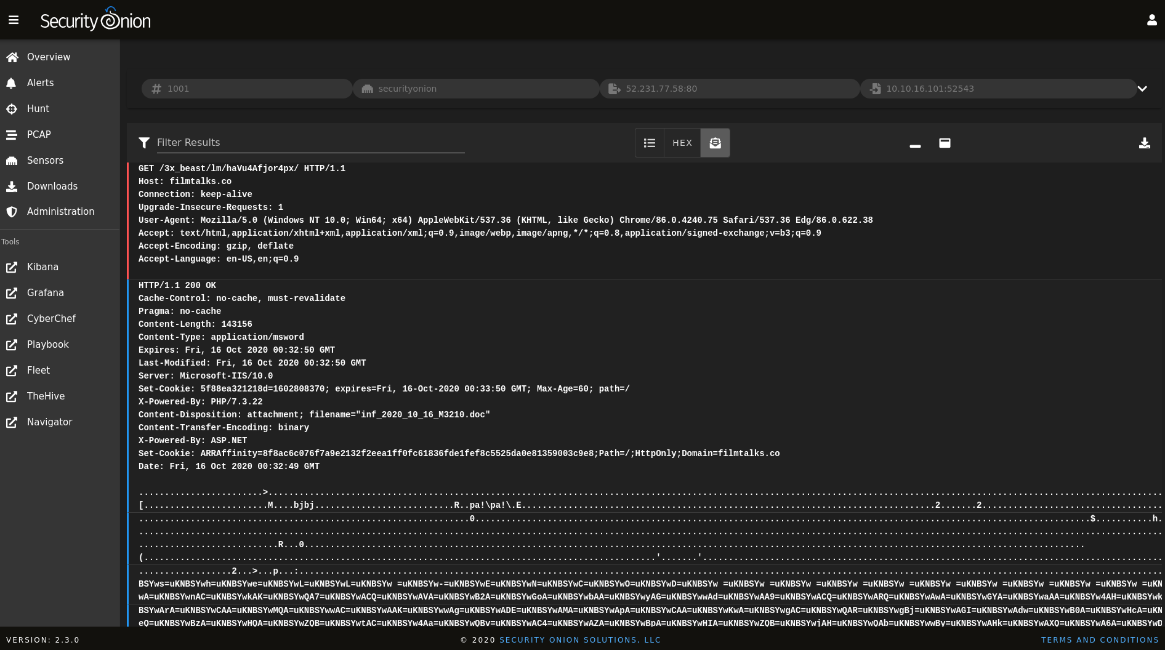The height and width of the screenshot is (650, 1165).
Task: Toggle HEX view of the packet data
Action: tap(682, 142)
